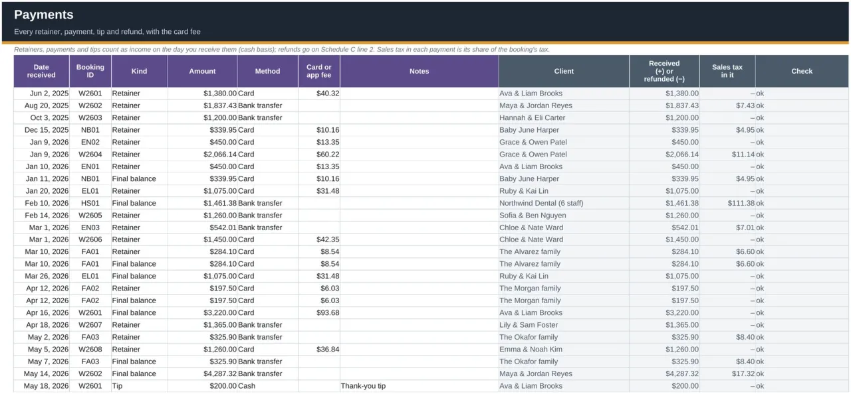Click amount '$3,220.00' in the Amount column
This screenshot has height=394, width=851.
click(202, 312)
